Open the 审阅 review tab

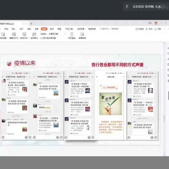coord(52,29)
